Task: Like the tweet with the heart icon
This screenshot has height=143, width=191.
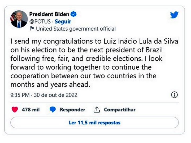Action: point(15,110)
